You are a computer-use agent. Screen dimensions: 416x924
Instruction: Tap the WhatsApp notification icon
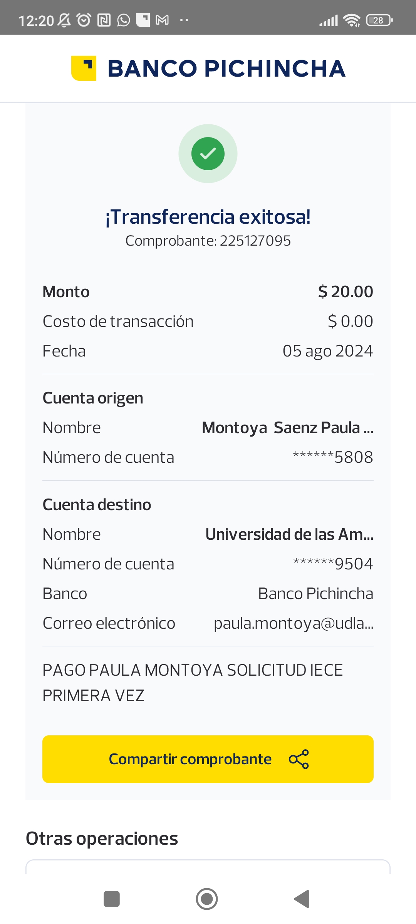point(124,20)
